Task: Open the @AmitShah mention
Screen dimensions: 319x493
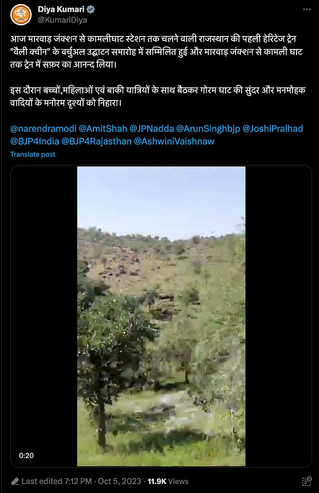Action: (103, 129)
